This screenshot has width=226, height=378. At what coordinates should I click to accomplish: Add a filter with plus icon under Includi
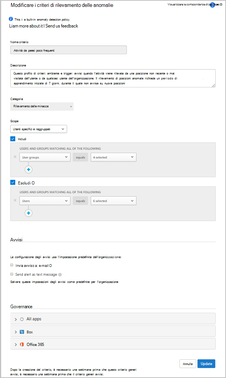tap(29, 170)
